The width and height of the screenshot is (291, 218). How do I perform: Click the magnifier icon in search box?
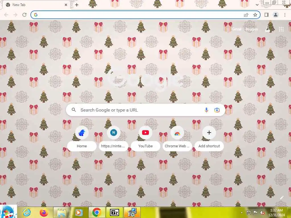pyautogui.click(x=74, y=110)
